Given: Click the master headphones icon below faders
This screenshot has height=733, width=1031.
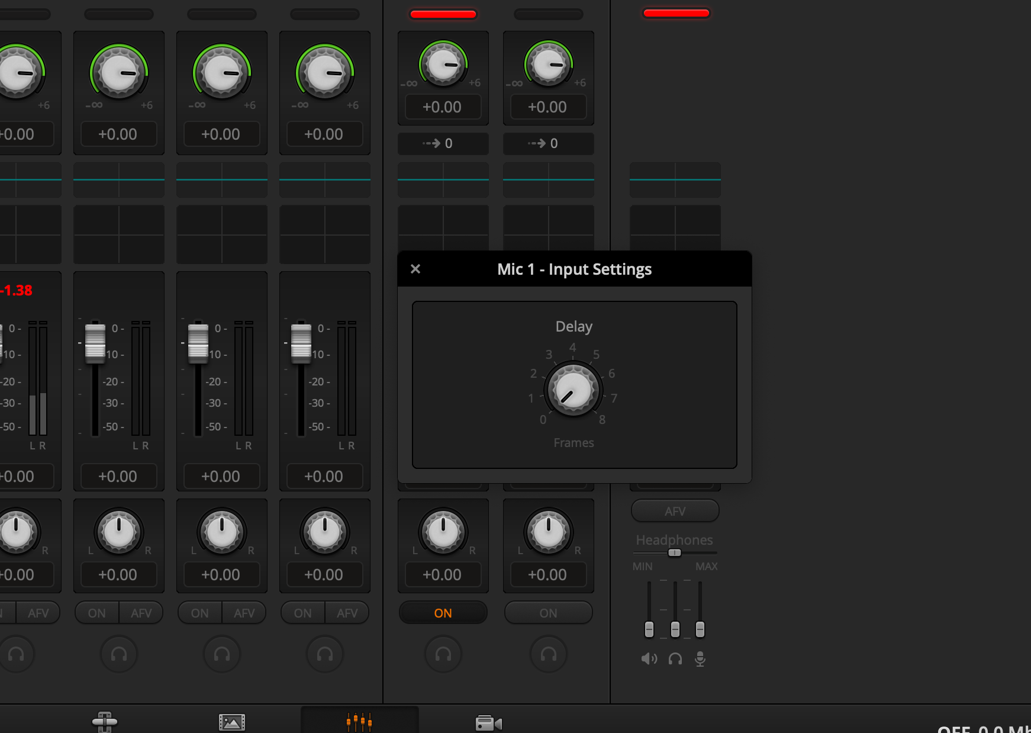Looking at the screenshot, I should 675,659.
